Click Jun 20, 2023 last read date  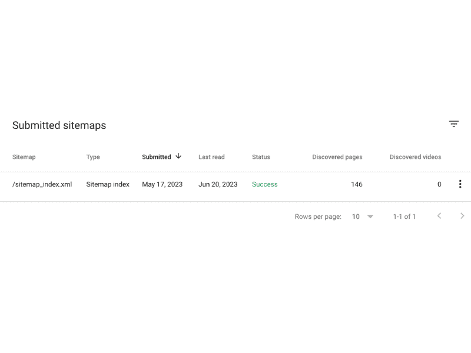pos(218,184)
